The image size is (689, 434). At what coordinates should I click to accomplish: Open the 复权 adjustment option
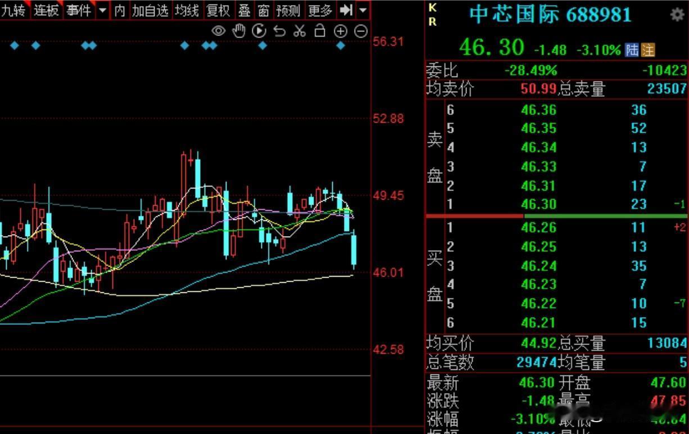tap(219, 10)
